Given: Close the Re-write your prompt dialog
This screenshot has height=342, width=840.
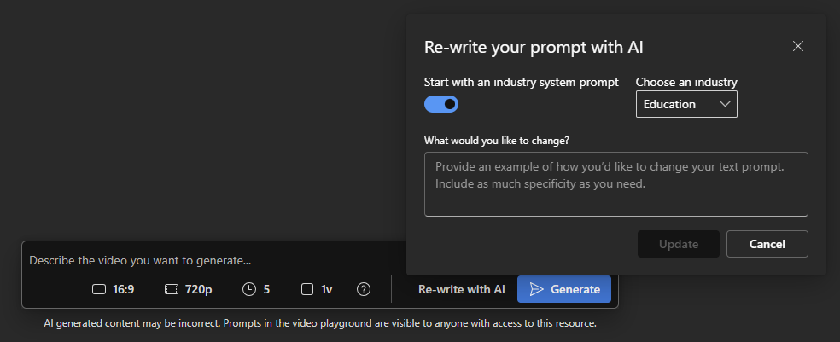Looking at the screenshot, I should (x=798, y=46).
